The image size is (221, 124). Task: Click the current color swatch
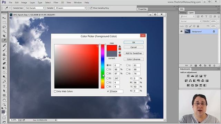(112, 54)
